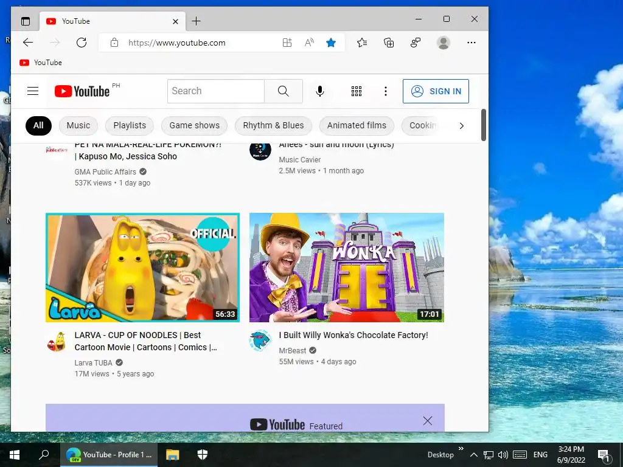Screen dimensions: 623x467
Task: Open File Explorer from taskbar
Action: tap(172, 455)
